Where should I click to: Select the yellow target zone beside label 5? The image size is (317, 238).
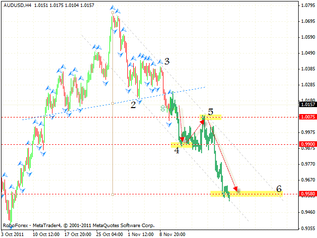pos(211,118)
